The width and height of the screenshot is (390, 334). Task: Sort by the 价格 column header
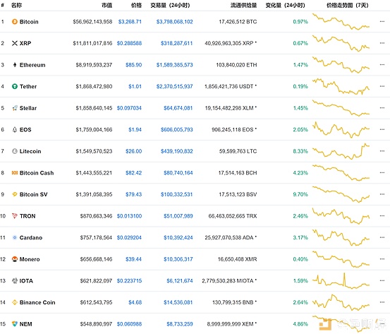pyautogui.click(x=136, y=5)
